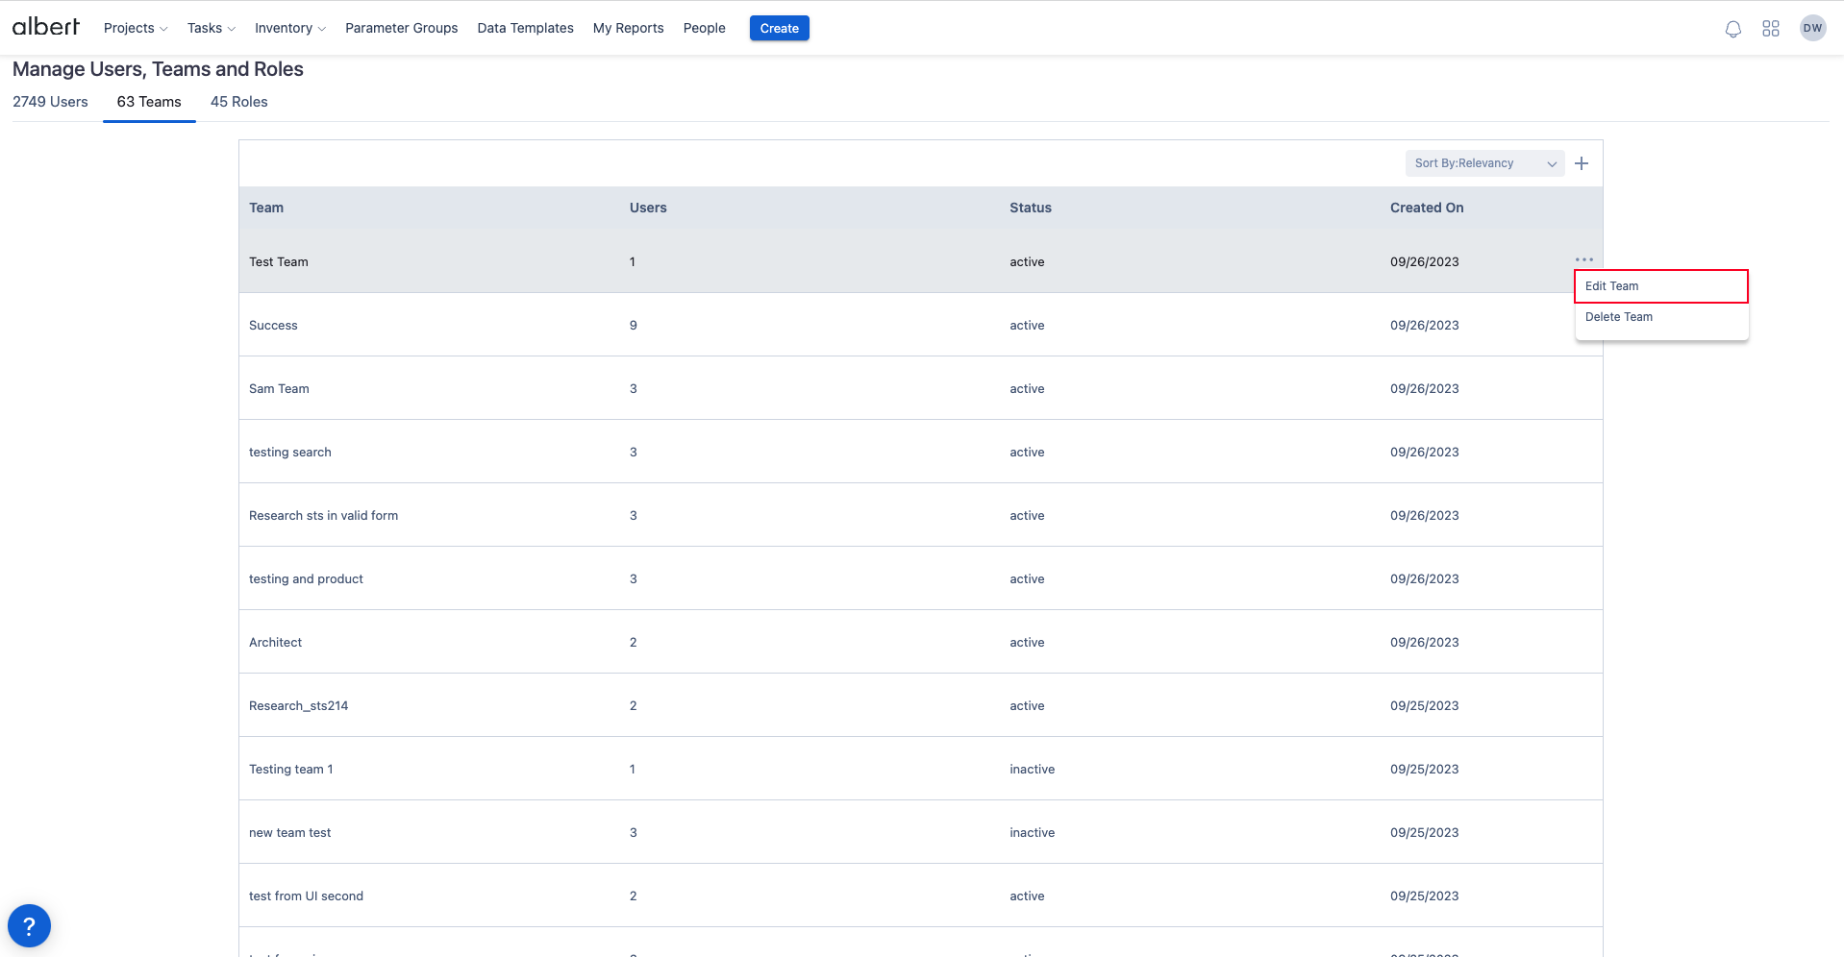Open the DW user avatar menu
This screenshot has width=1844, height=957.
pos(1812,28)
